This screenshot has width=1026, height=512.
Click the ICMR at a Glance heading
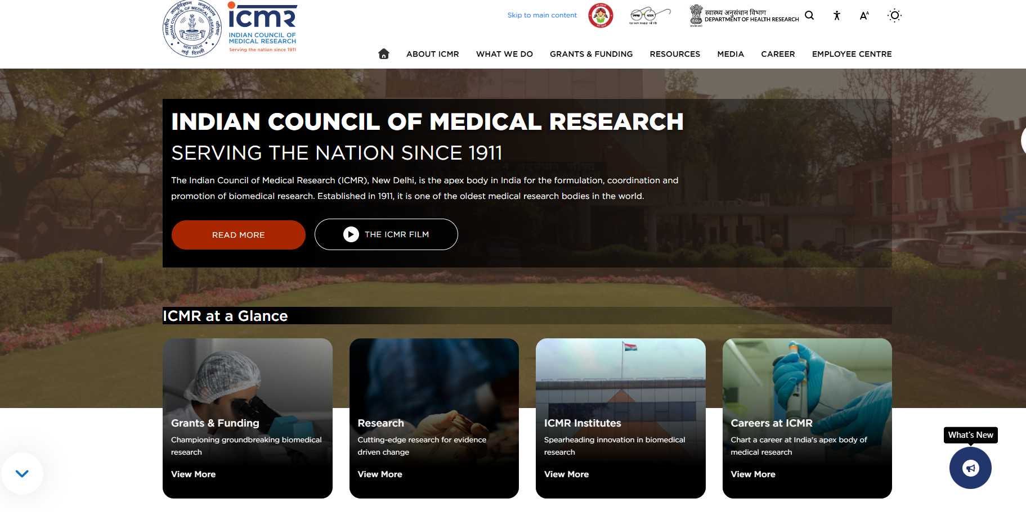(x=225, y=316)
